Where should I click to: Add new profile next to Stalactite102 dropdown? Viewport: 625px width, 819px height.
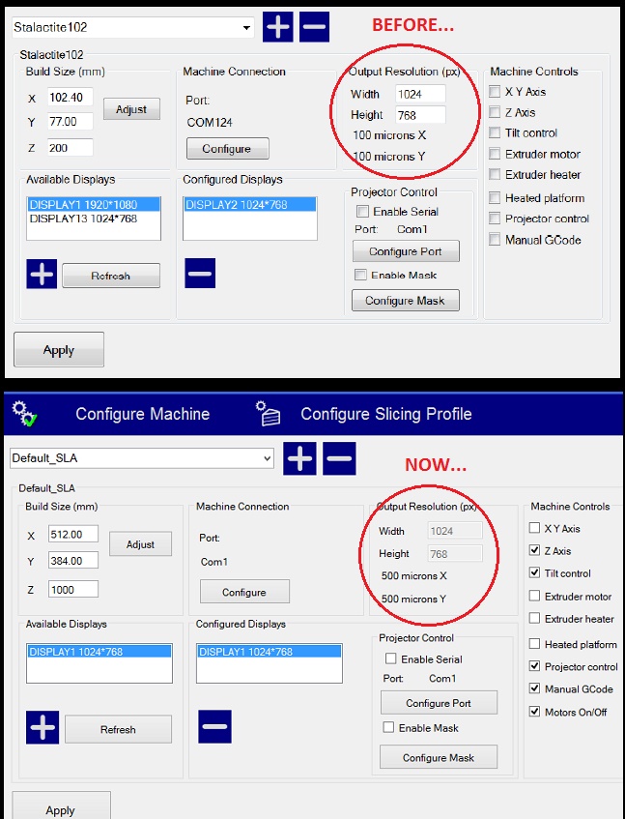(278, 27)
